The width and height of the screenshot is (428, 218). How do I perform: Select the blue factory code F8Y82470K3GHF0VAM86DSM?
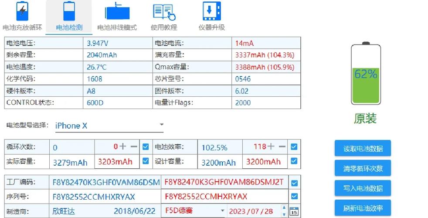(x=106, y=182)
